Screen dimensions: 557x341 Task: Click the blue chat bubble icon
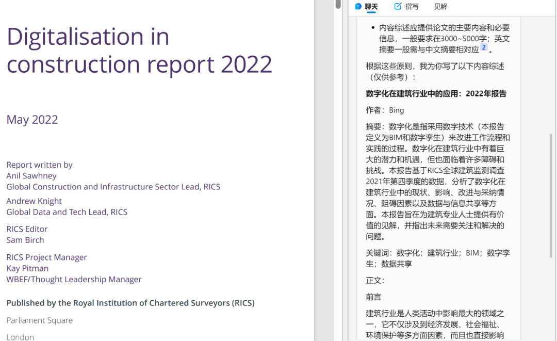pos(358,6)
